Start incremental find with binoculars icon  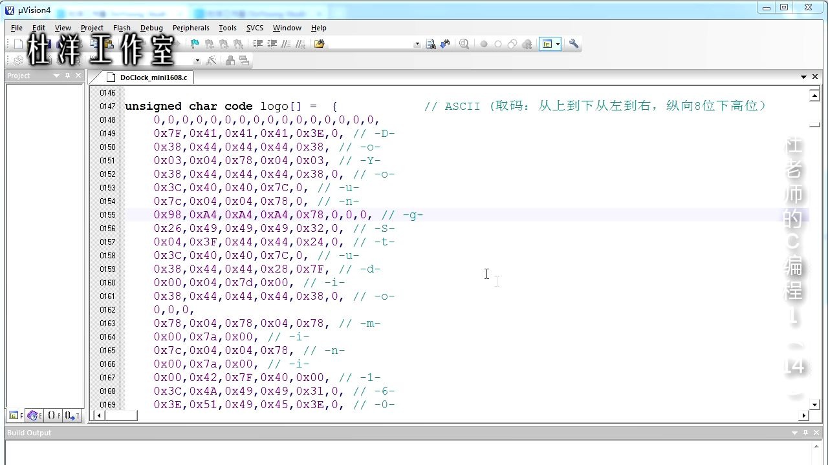(x=445, y=44)
